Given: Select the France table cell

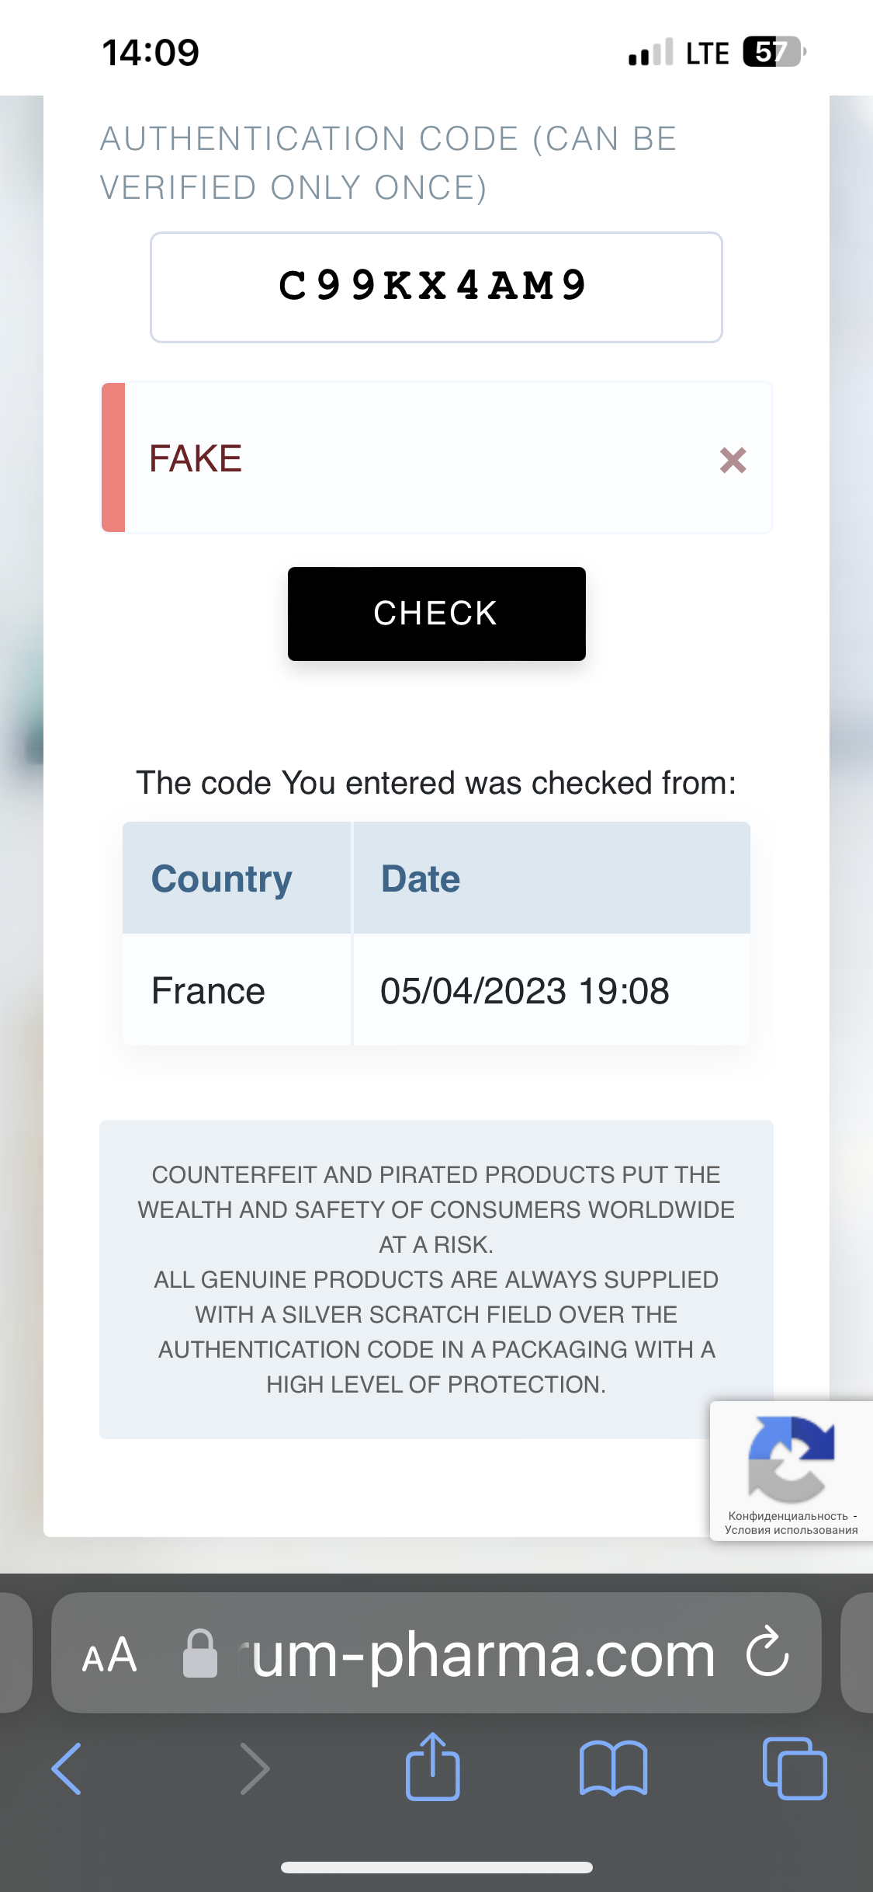Looking at the screenshot, I should (209, 991).
